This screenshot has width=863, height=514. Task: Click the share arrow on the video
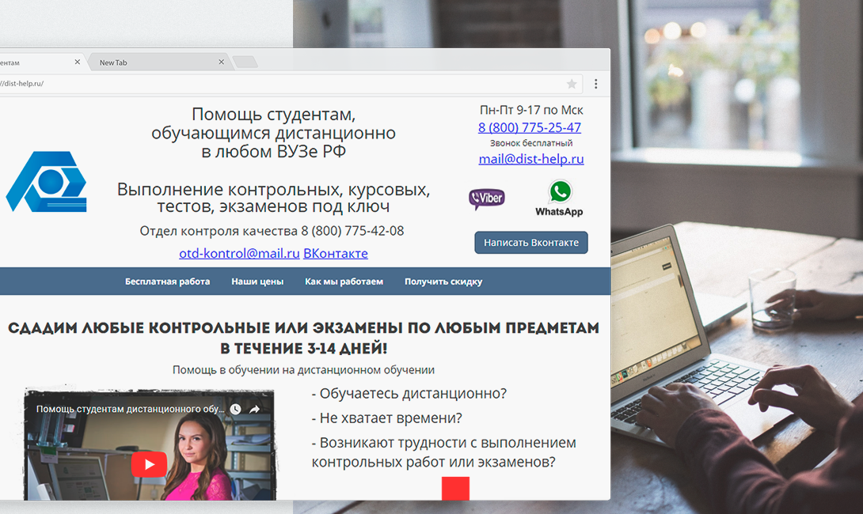coord(254,409)
